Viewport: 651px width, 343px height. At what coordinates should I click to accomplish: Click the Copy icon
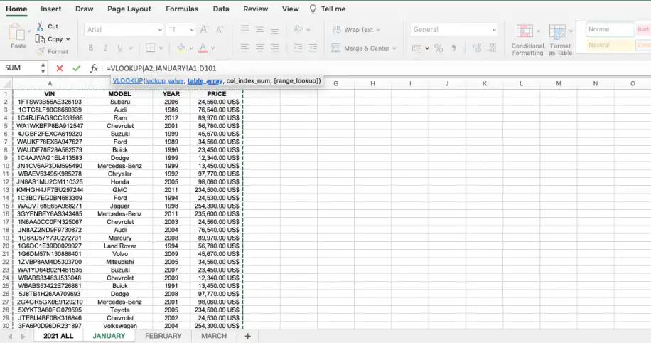(x=40, y=38)
